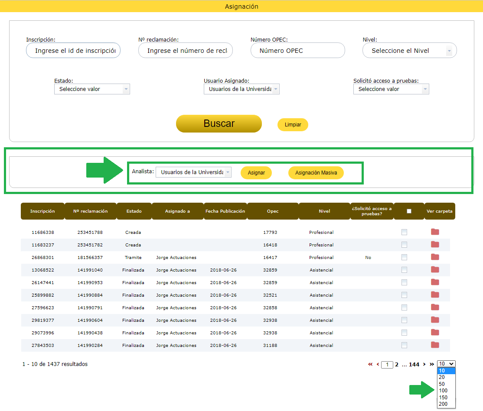View folder of inscription 13068522

click(435, 270)
